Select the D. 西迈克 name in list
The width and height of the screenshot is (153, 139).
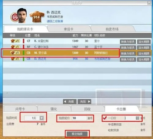[x=40, y=59]
